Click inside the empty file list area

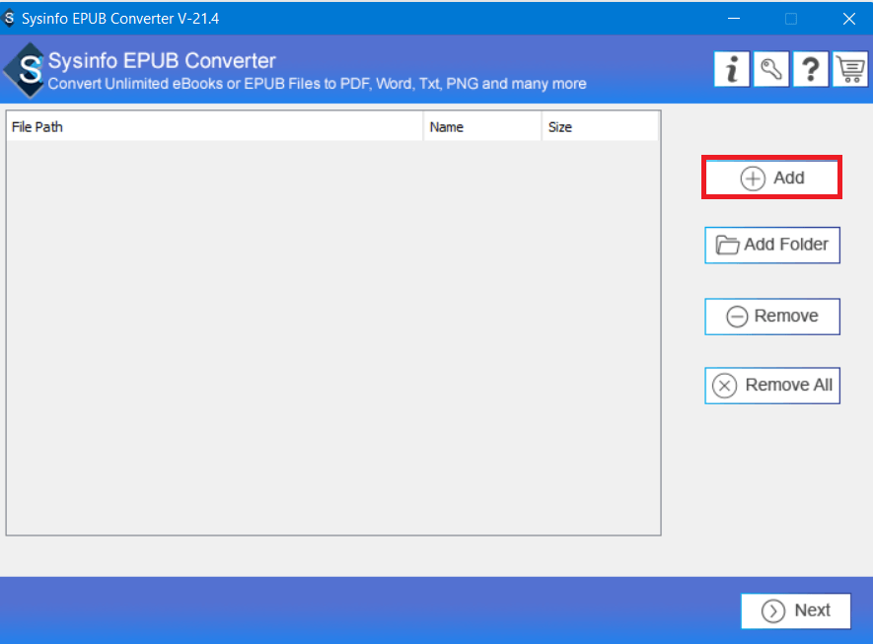(x=332, y=335)
